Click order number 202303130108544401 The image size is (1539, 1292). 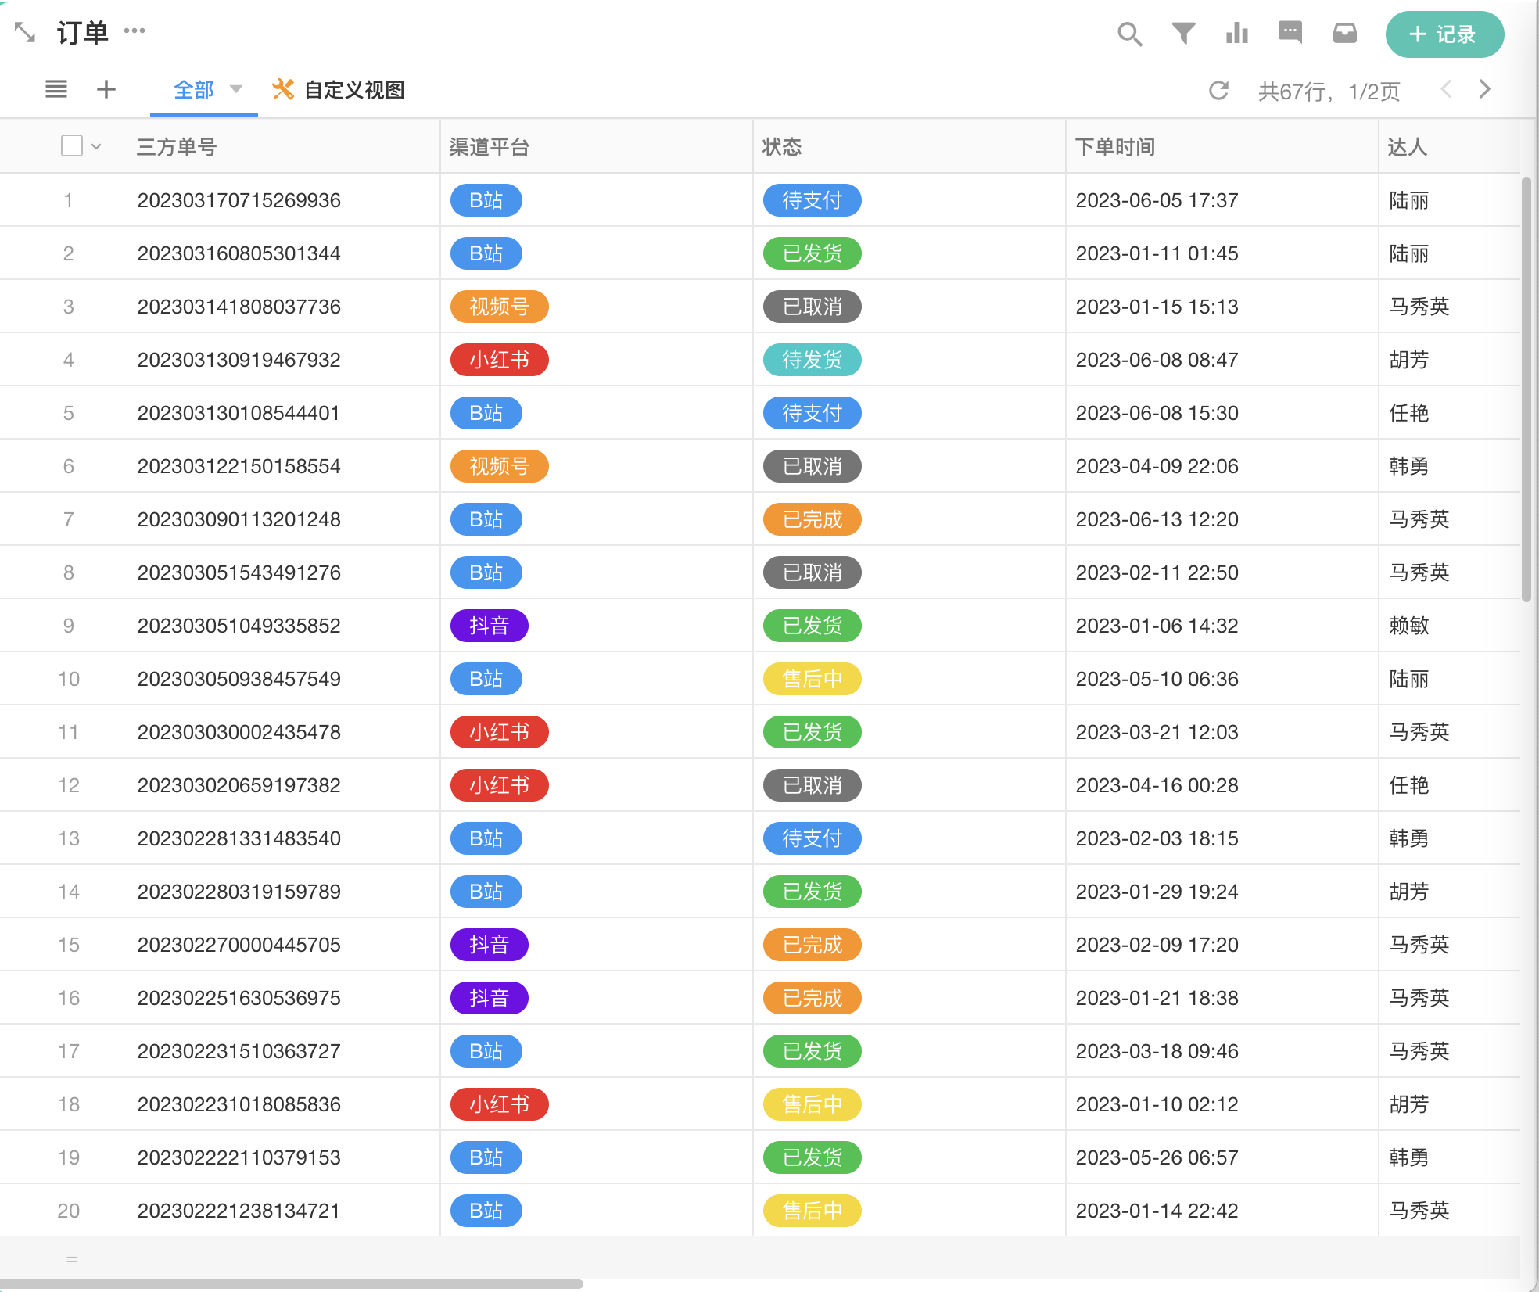[x=239, y=413]
